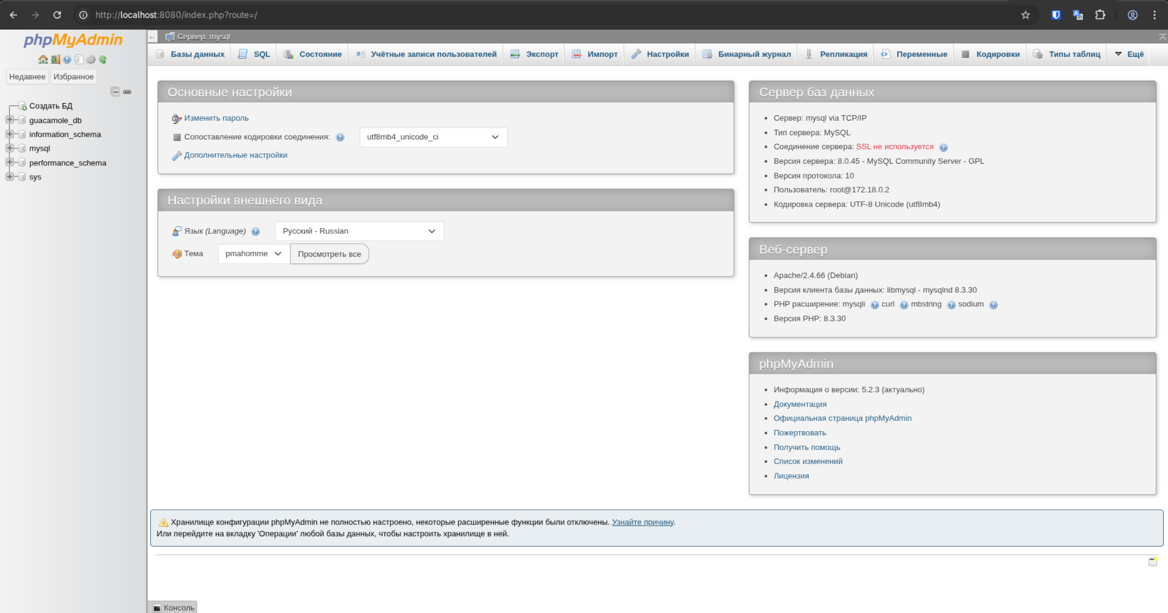Open the Язык (Language) dropdown

tap(359, 231)
